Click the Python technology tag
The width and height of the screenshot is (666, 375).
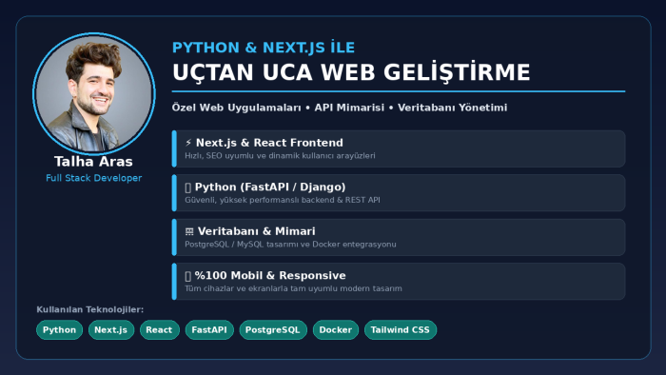[59, 330]
